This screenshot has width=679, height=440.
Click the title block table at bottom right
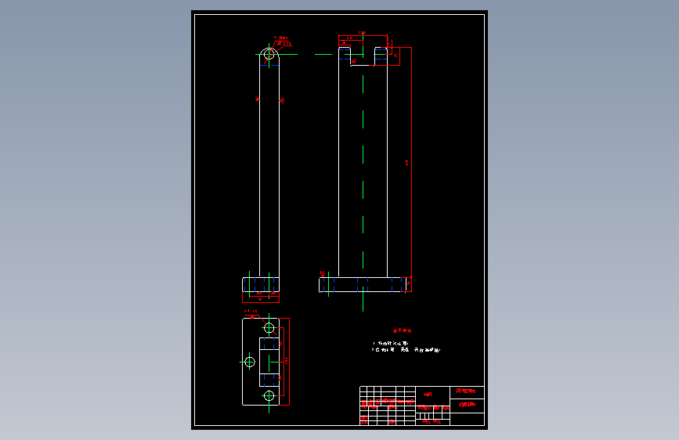[x=422, y=406]
